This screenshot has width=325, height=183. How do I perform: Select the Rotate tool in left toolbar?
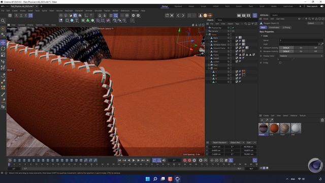3,49
